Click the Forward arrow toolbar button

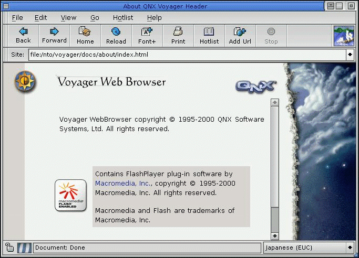54,36
